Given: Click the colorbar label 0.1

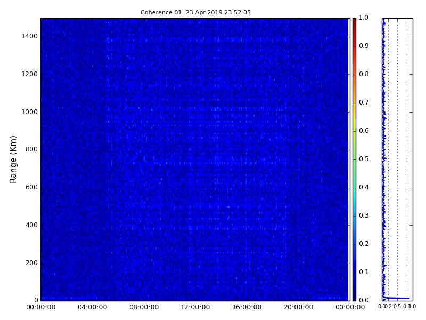Looking at the screenshot, I should 364,272.
